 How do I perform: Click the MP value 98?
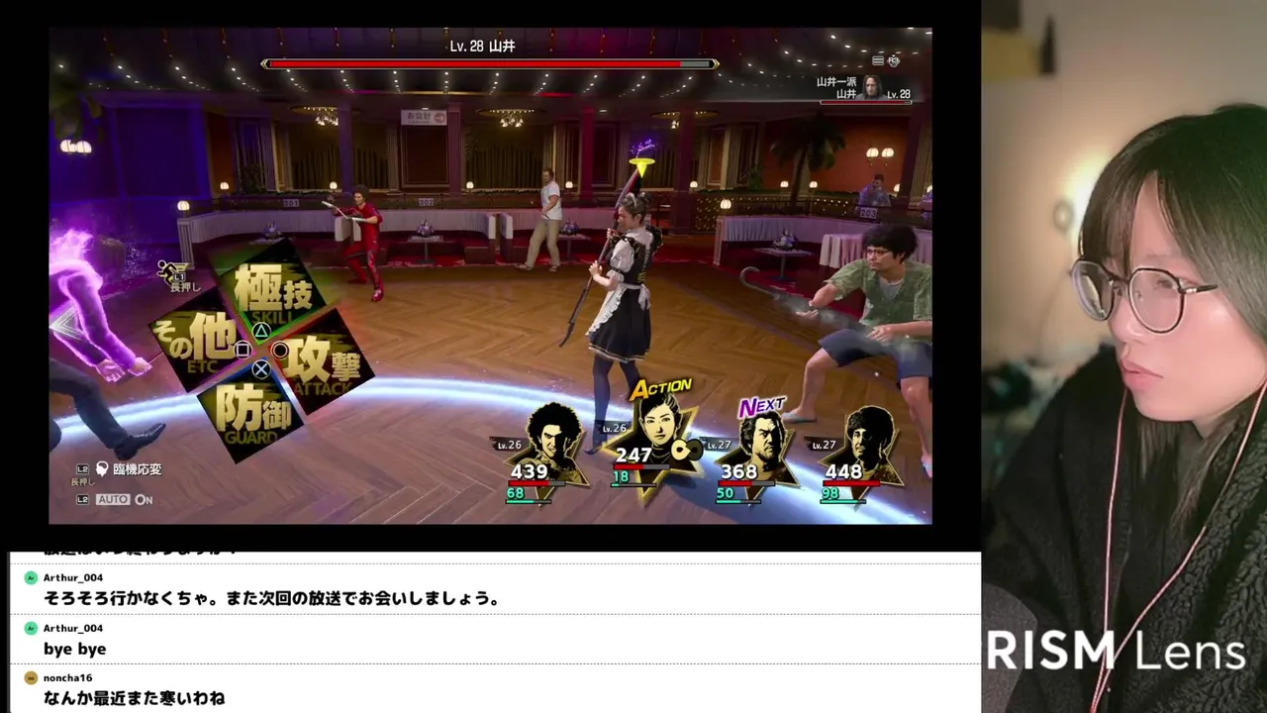point(829,493)
